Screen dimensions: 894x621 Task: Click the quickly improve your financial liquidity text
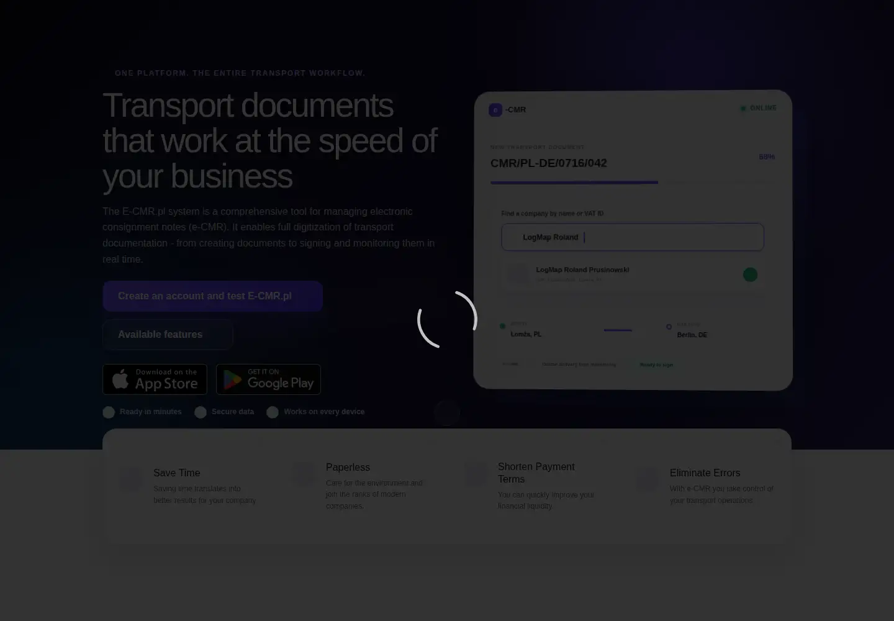546,501
